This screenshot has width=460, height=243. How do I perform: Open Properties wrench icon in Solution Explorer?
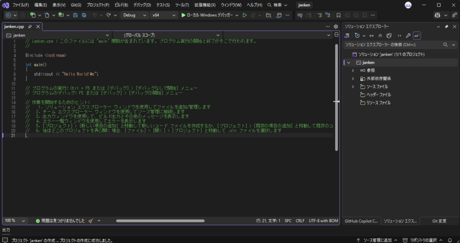[x=408, y=36]
